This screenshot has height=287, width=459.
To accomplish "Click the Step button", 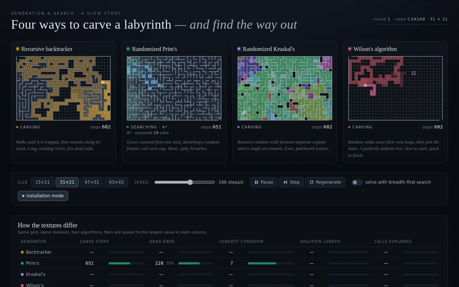I will pos(291,182).
